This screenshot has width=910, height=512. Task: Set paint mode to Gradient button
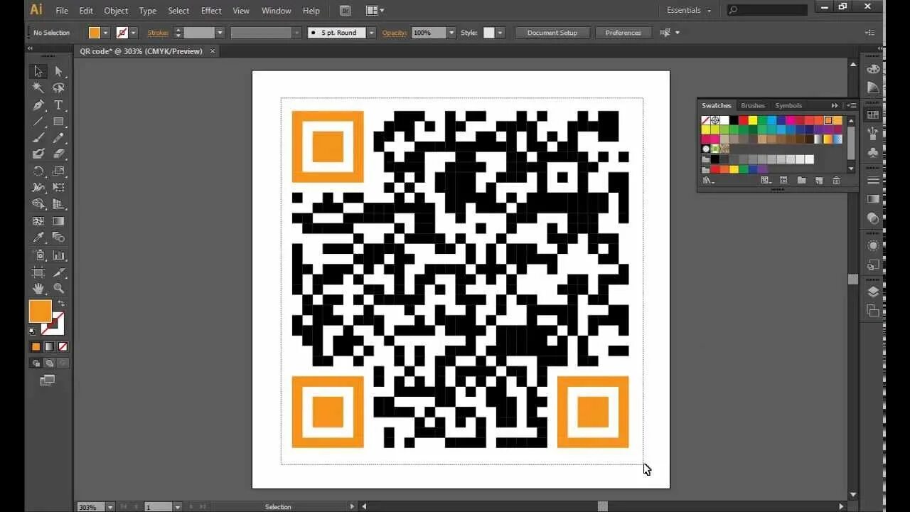pos(49,347)
